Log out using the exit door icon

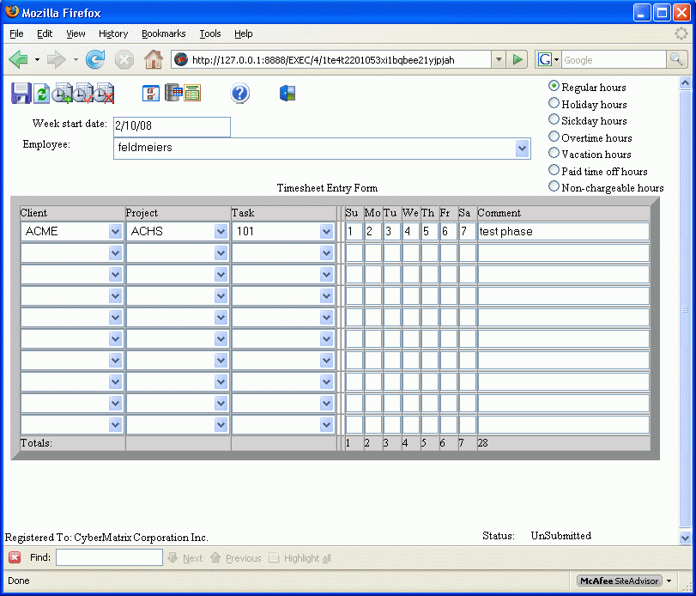(x=287, y=94)
